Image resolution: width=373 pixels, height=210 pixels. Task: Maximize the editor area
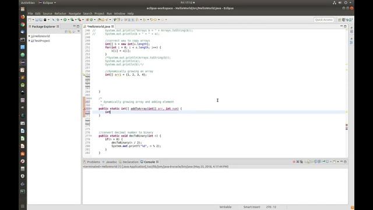point(345,26)
